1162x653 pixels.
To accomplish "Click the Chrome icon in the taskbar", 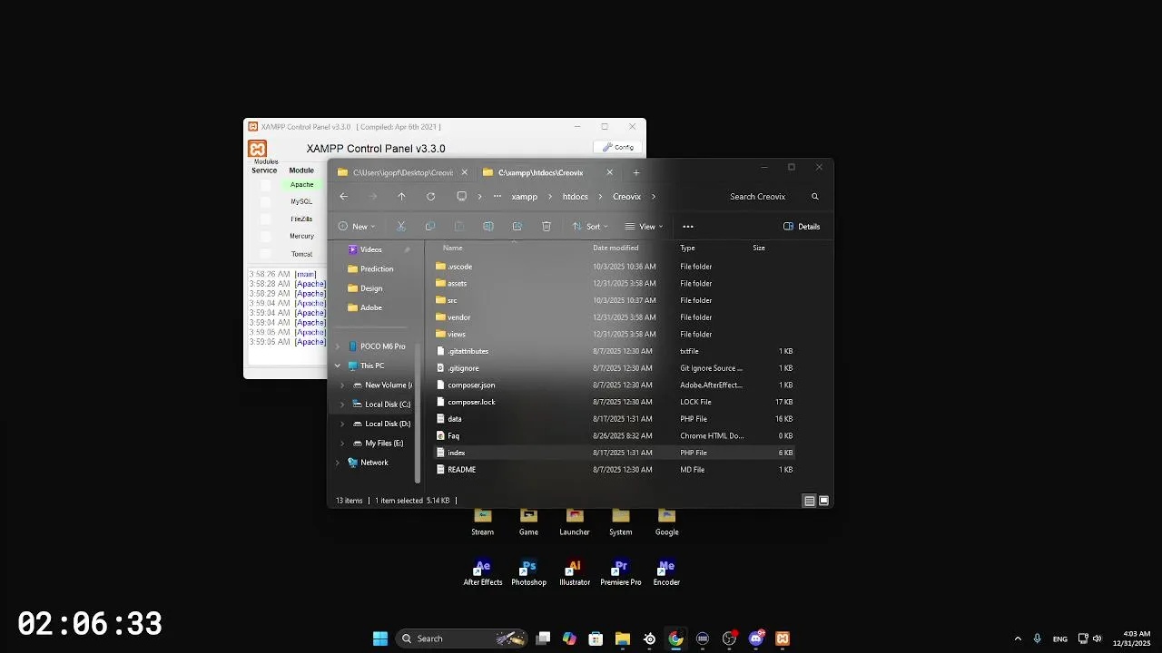I will pos(675,638).
